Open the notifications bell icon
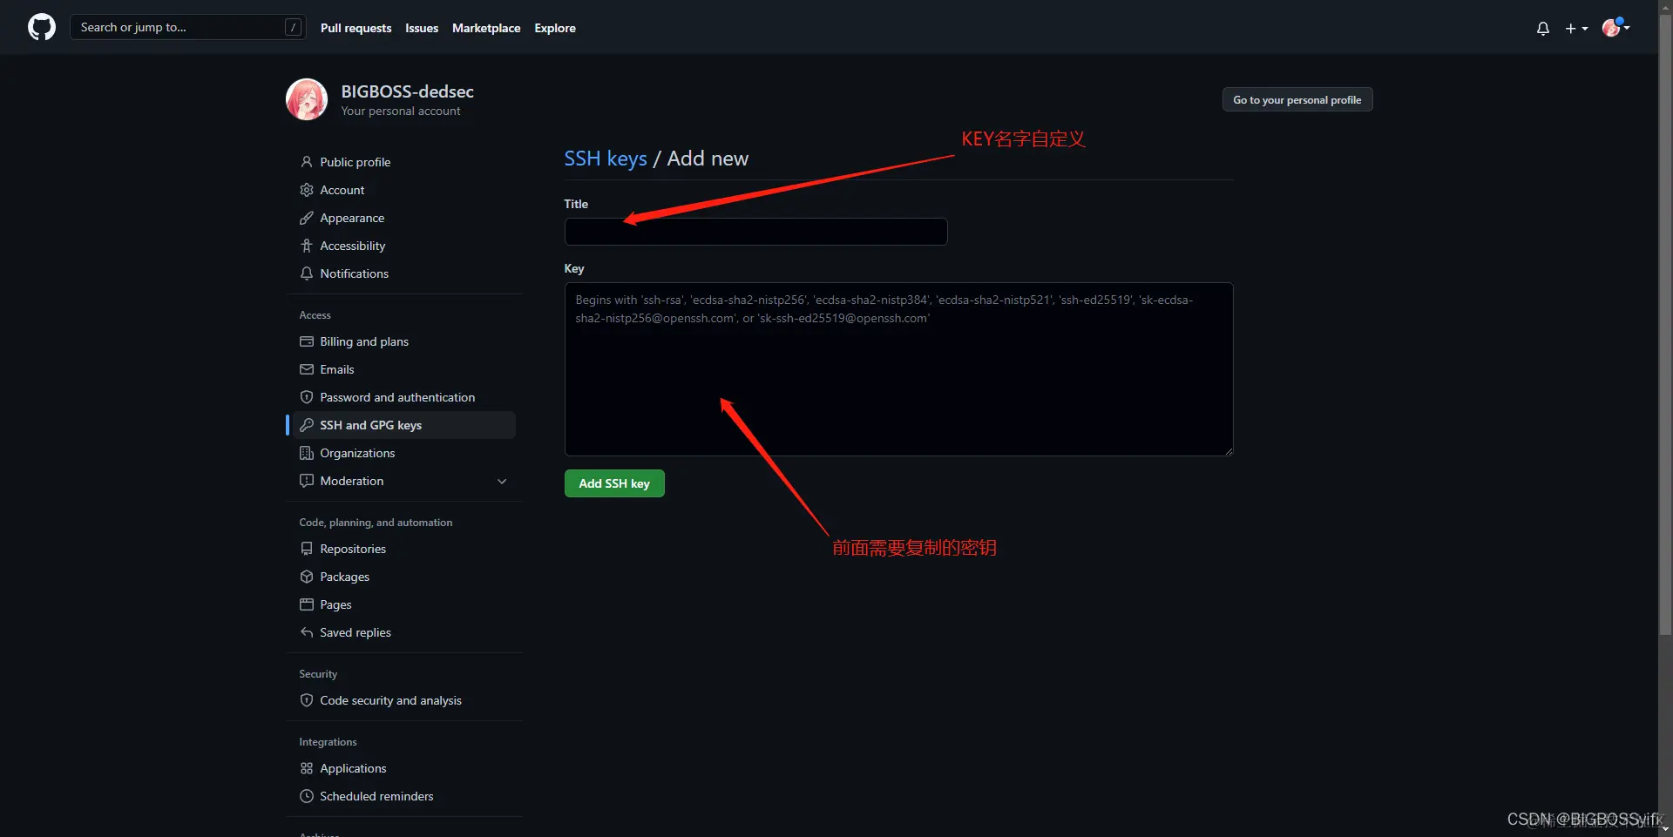 1542,28
